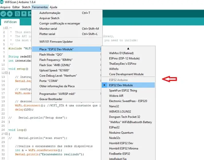This screenshot has width=204, height=160.
Task: Open the Monitor serial
Action: 67,29
